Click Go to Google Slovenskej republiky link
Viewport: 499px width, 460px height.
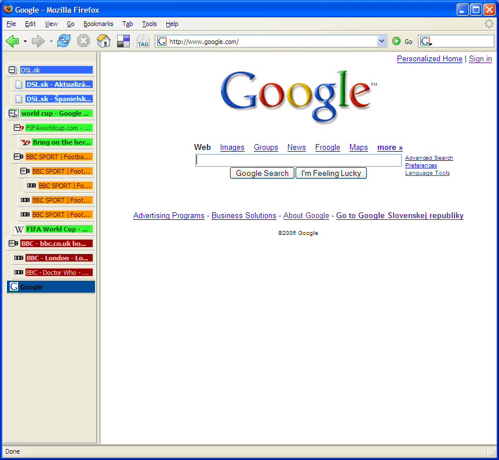click(399, 215)
